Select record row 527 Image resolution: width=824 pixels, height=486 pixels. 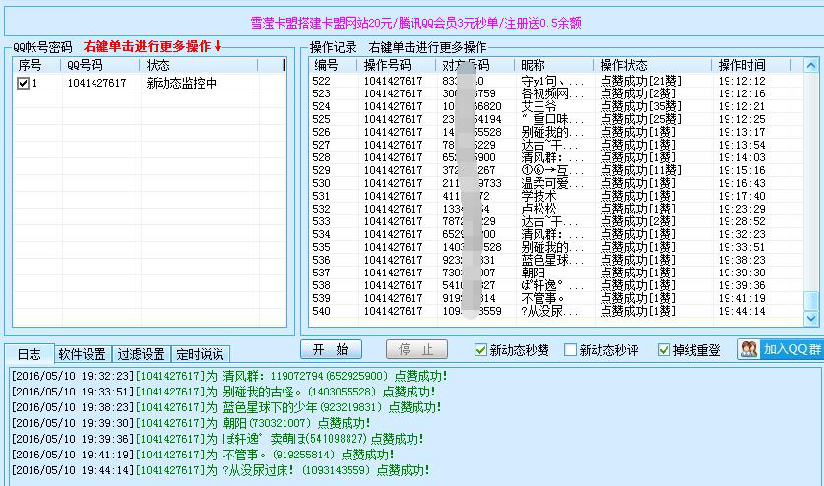(x=556, y=145)
